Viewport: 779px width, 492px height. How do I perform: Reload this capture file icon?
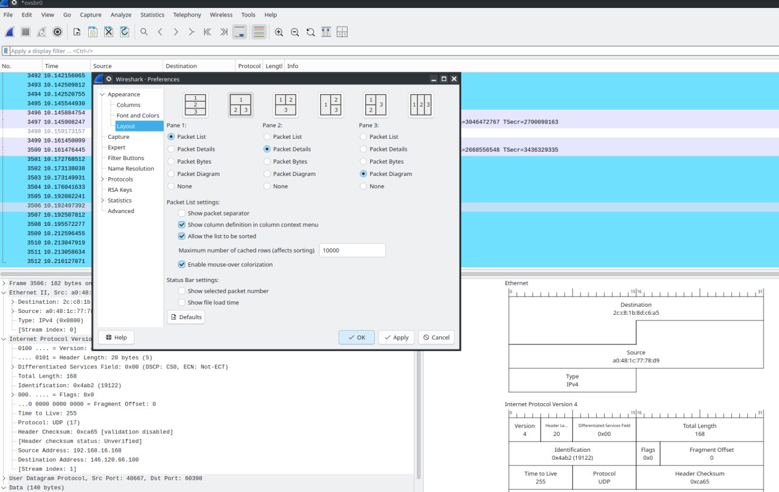(125, 32)
